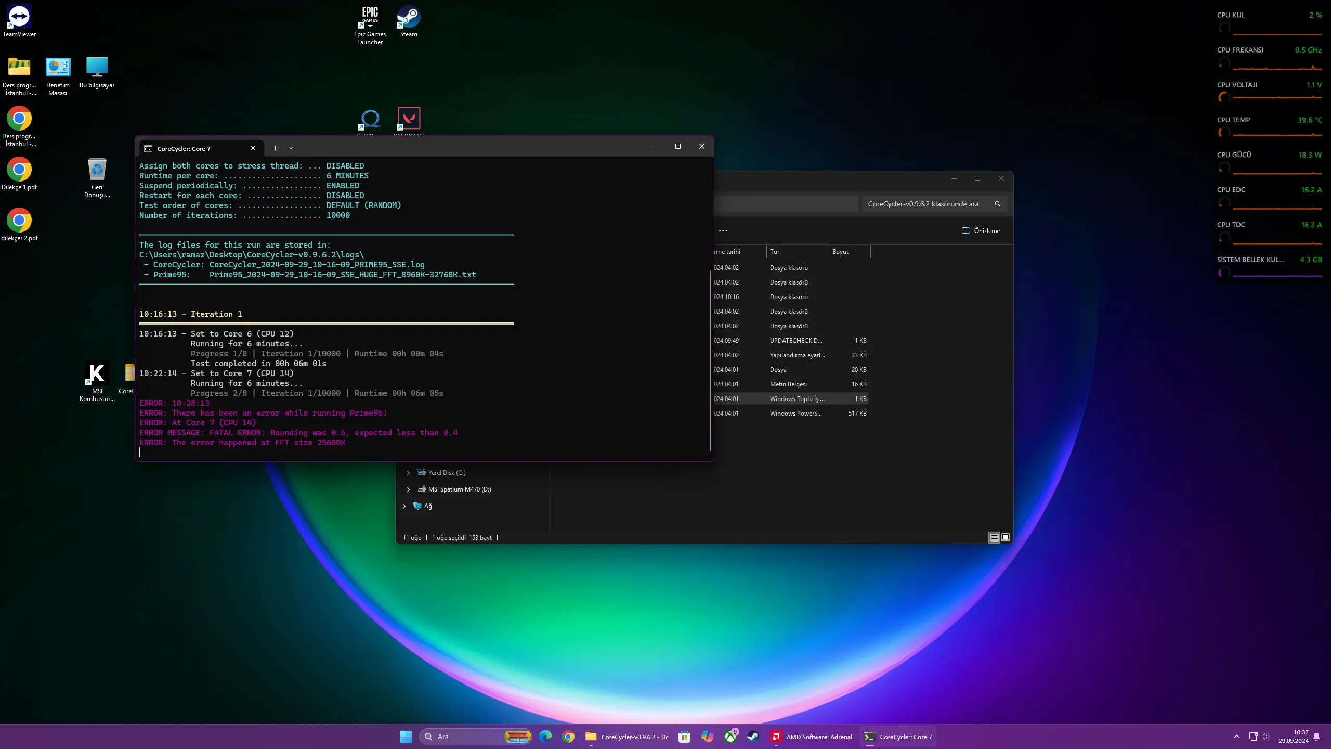
Task: Close the CoreCycler: Core 7 terminal tab
Action: [253, 148]
